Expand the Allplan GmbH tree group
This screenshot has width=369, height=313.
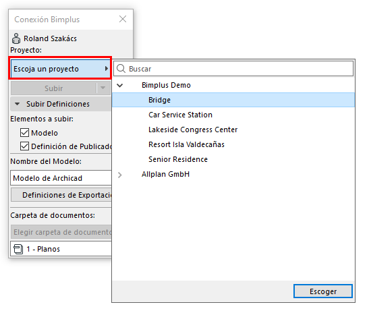[120, 175]
